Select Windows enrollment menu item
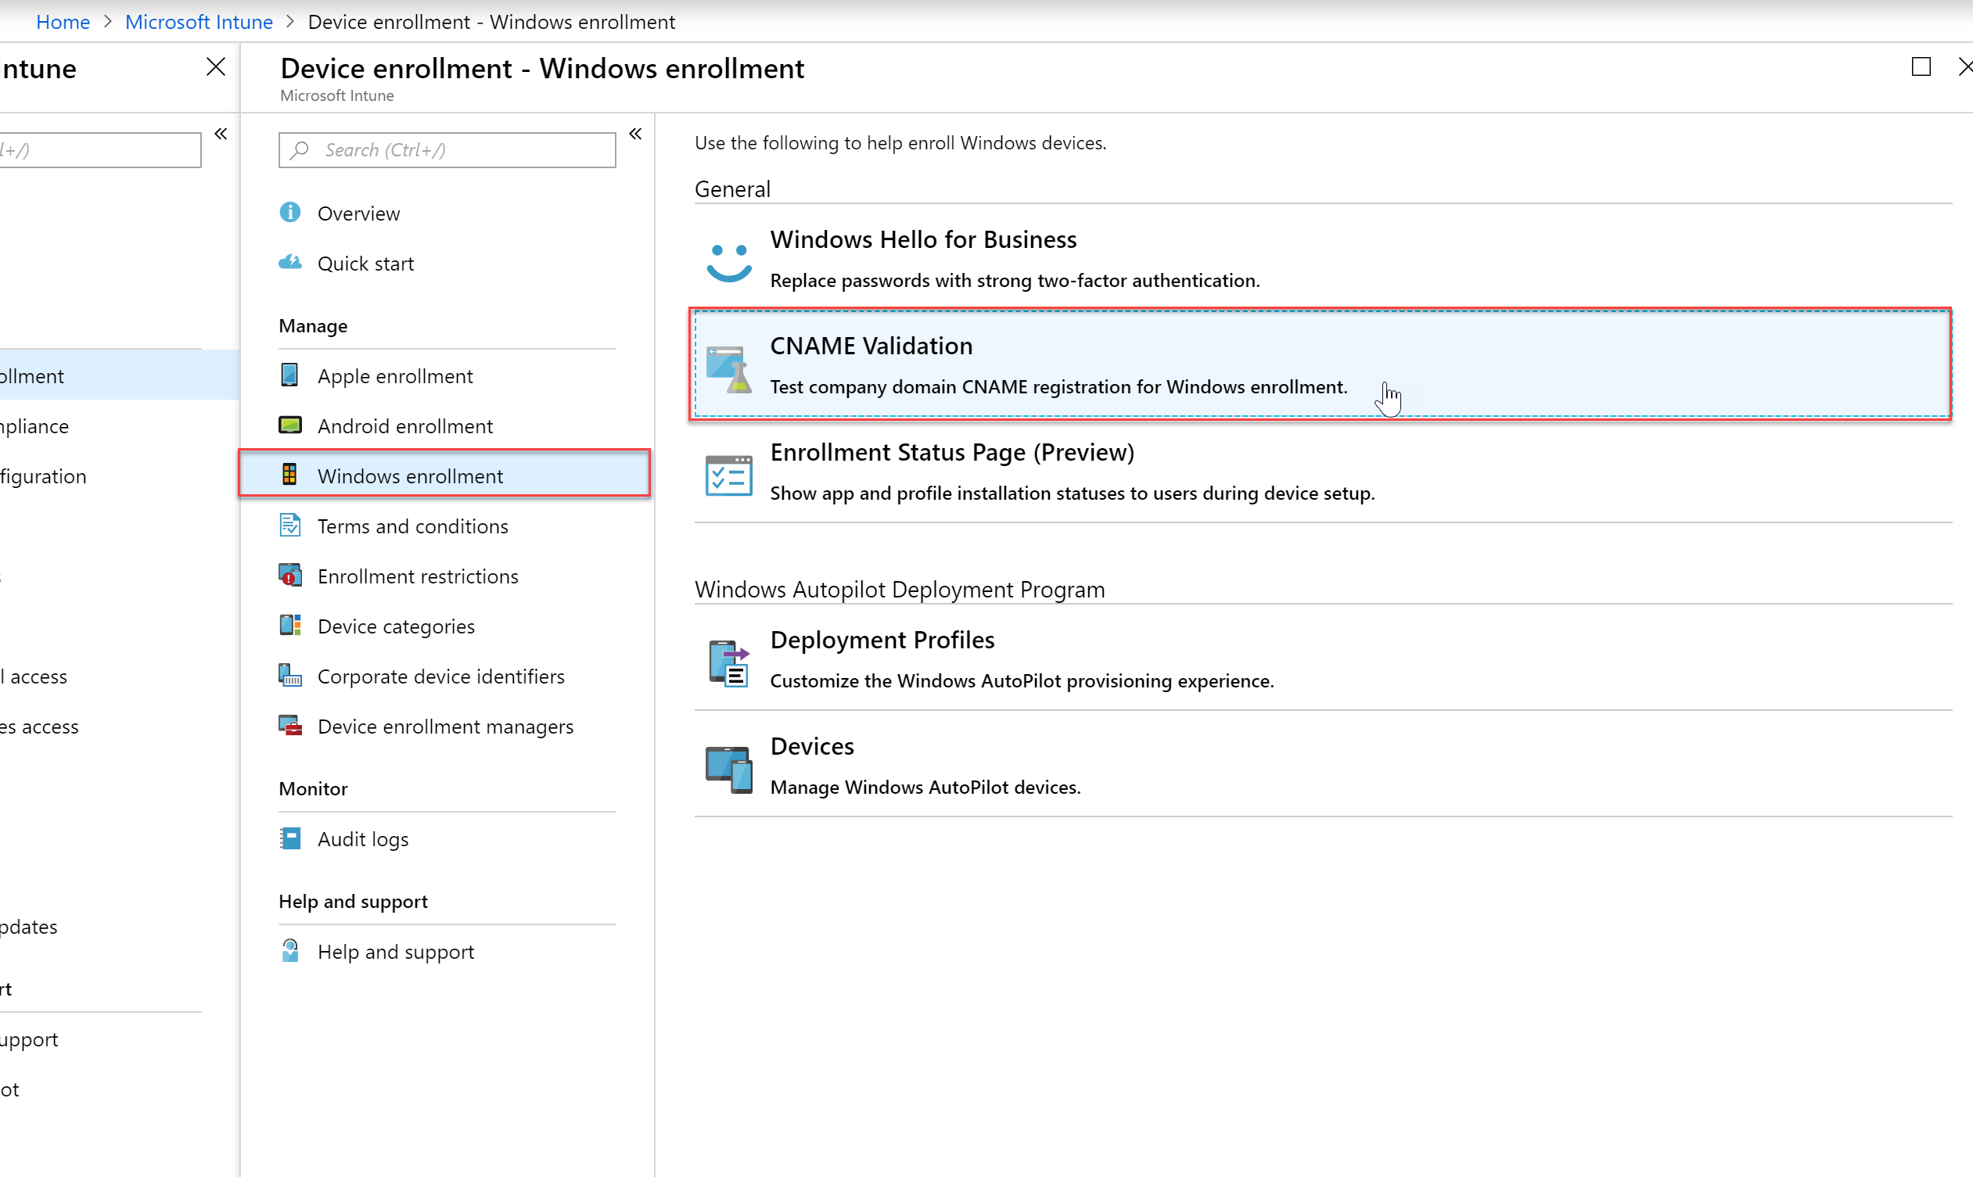 (x=445, y=474)
